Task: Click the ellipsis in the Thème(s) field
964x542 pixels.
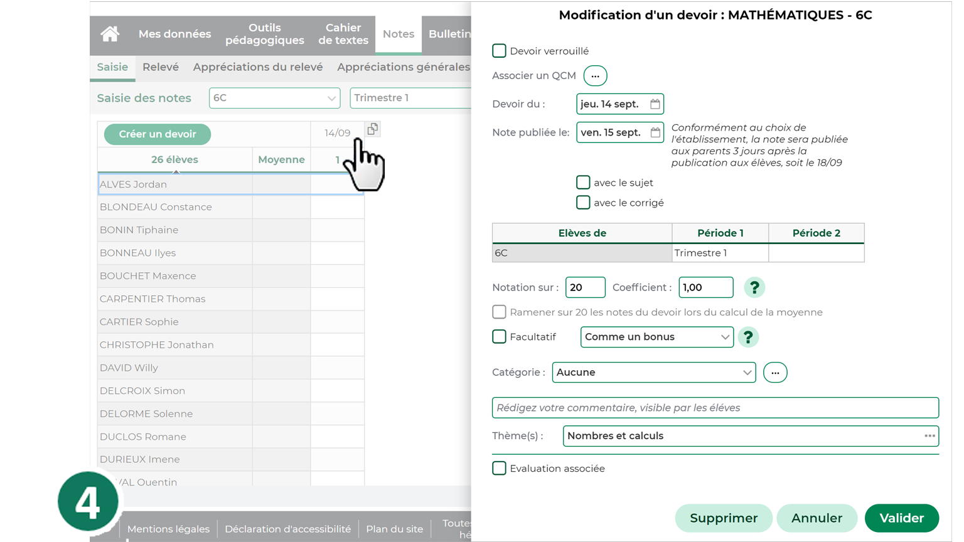Action: [929, 436]
